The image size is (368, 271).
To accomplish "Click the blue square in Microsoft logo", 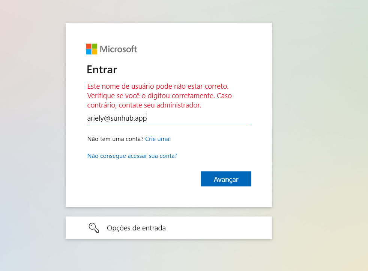I will coord(89,52).
